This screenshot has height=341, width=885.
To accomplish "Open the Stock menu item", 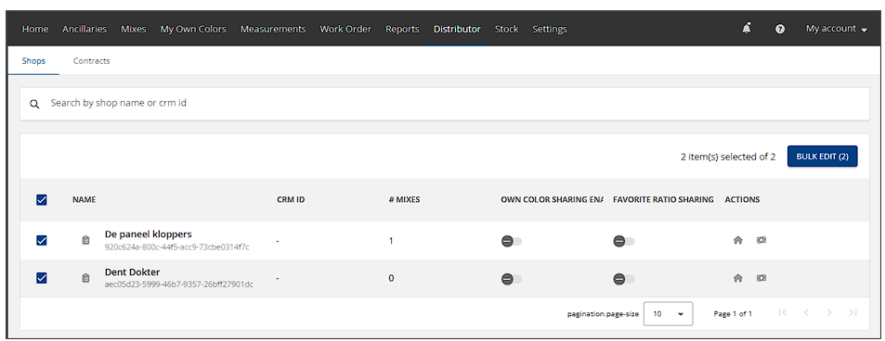I will pyautogui.click(x=506, y=29).
